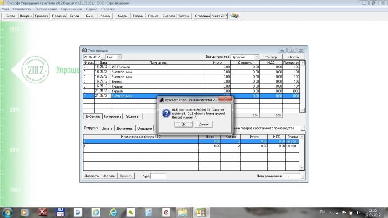Click the volume icon in system tray

pos(357,212)
